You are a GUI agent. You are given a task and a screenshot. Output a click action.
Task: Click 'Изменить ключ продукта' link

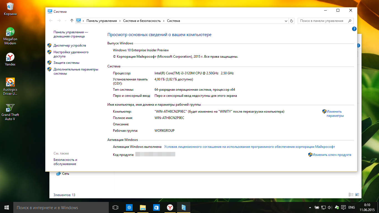coord(332,155)
